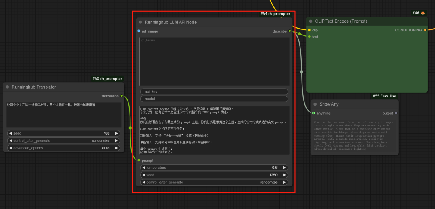Viewport: 435px width, 209px height.
Task: Click the Translator Chinese text box
Action: click(64, 115)
